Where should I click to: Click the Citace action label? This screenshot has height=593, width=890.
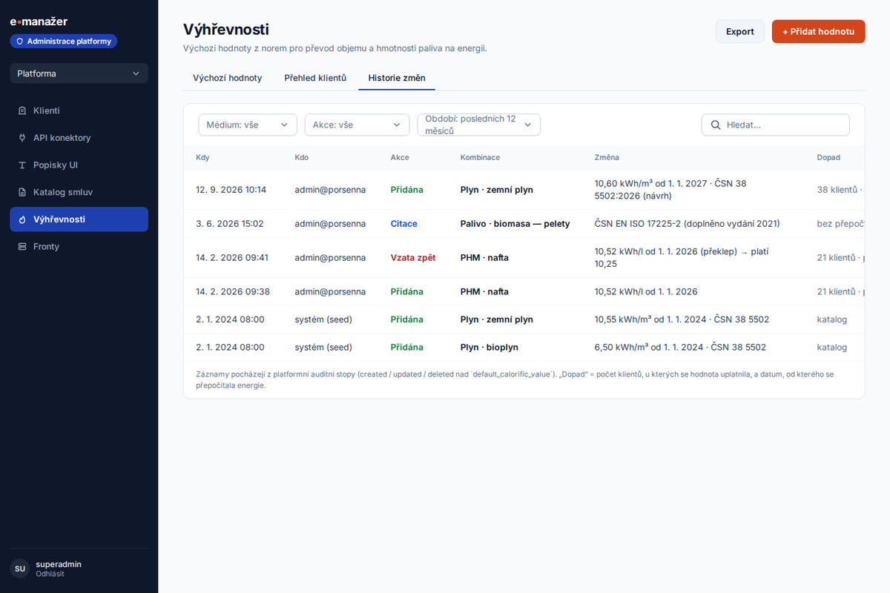404,224
